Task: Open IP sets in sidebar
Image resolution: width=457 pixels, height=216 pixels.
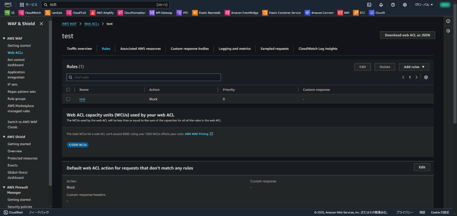Action: [12, 85]
